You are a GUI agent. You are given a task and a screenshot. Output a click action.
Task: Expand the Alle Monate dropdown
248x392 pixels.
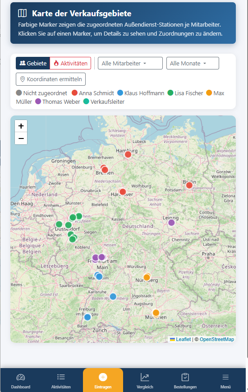coord(193,63)
